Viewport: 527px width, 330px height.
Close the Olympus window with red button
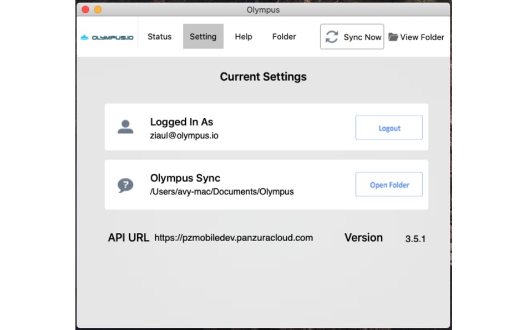point(85,9)
